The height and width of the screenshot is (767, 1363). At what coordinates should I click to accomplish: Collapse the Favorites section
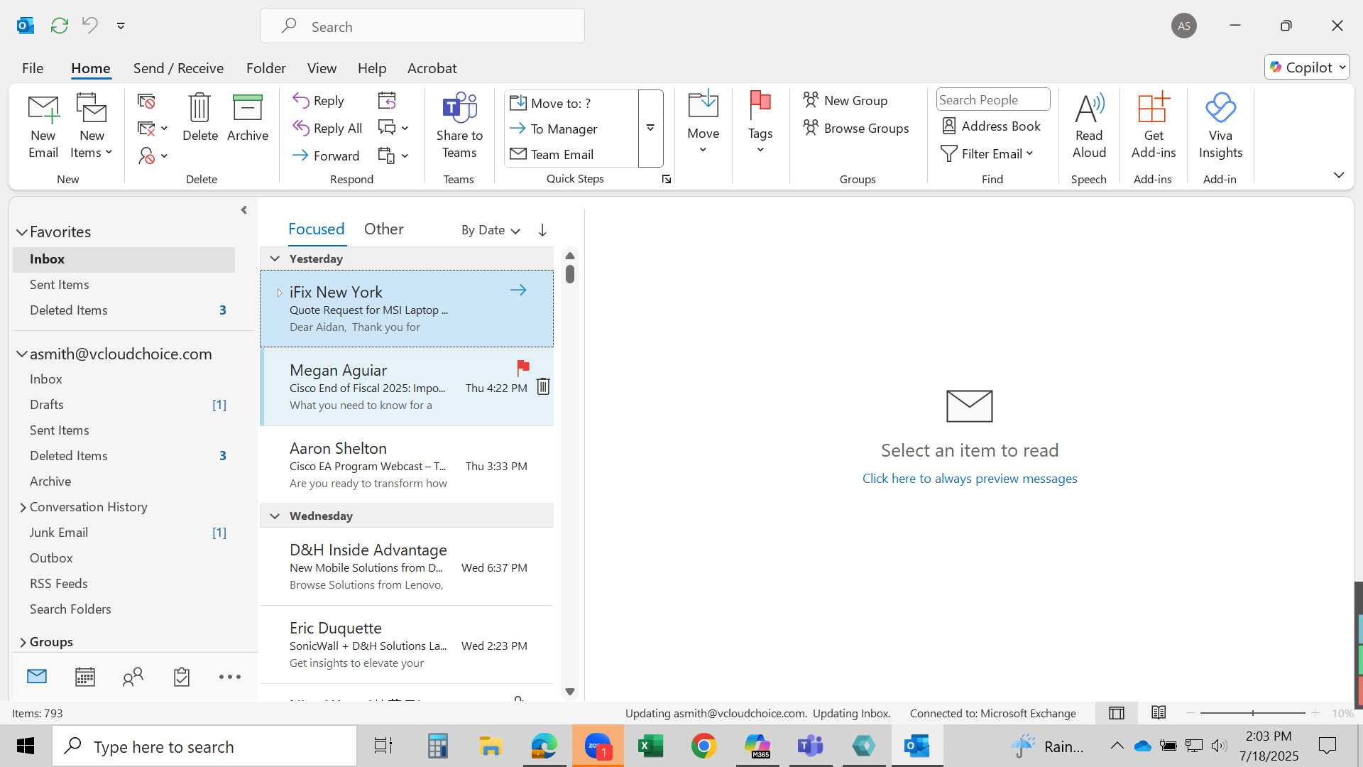click(x=22, y=232)
